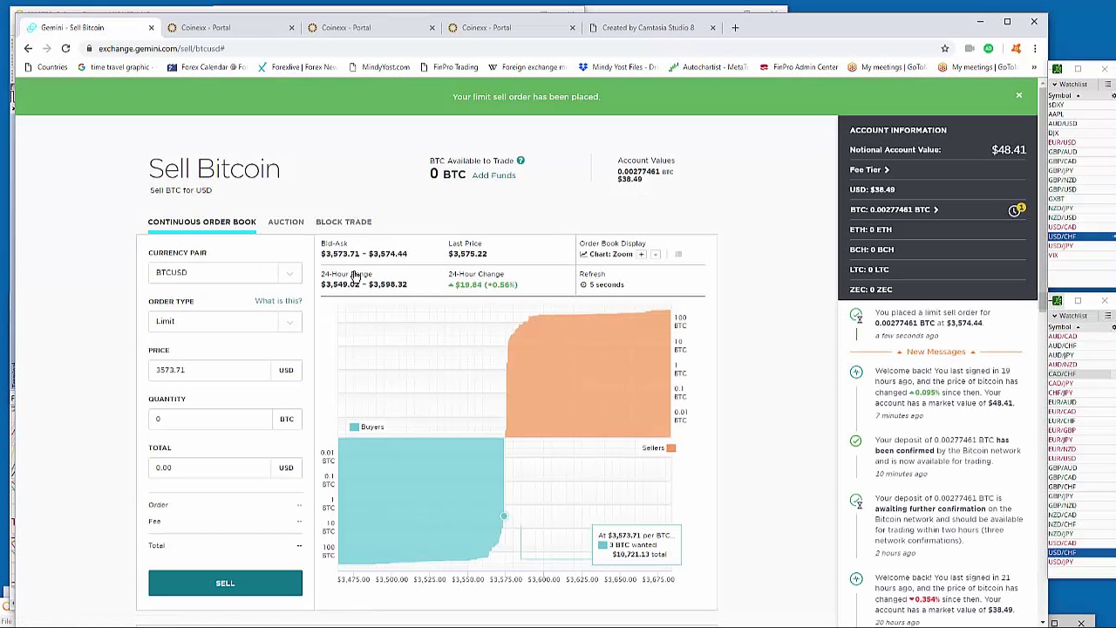Viewport: 1116px width, 628px height.
Task: Open the BTCUSD currency pair dropdown
Action: tap(225, 273)
